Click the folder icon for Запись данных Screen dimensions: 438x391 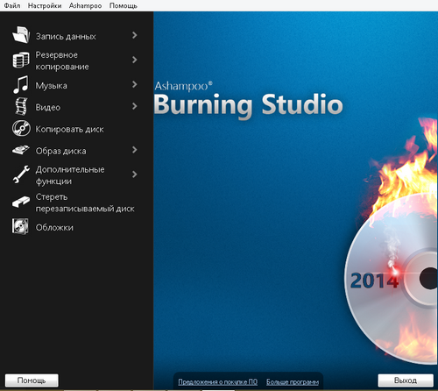point(21,35)
